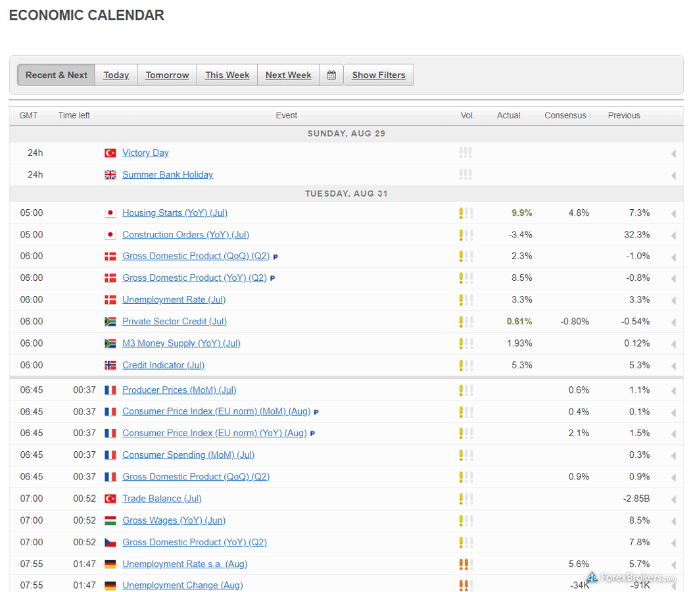
Task: Expand details arrow for M3 Money Supply row
Action: (673, 344)
